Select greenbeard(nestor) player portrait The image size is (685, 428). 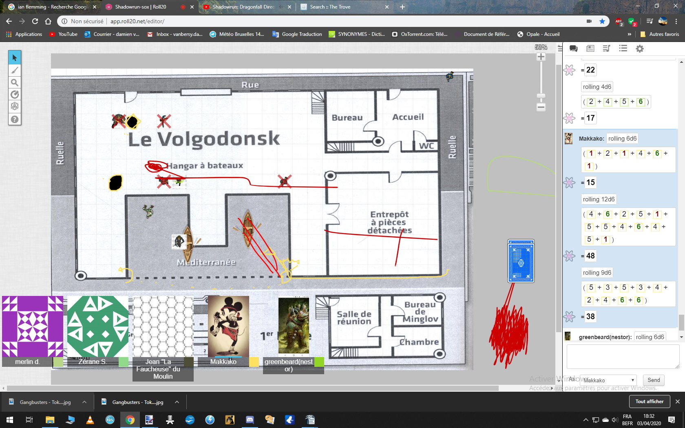[x=294, y=326]
